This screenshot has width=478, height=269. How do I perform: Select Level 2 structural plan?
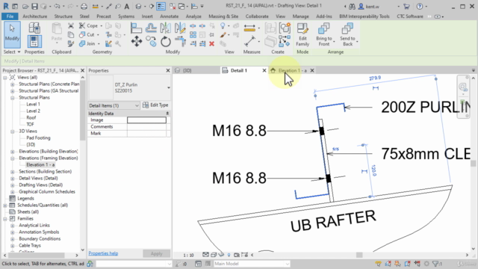pos(33,111)
